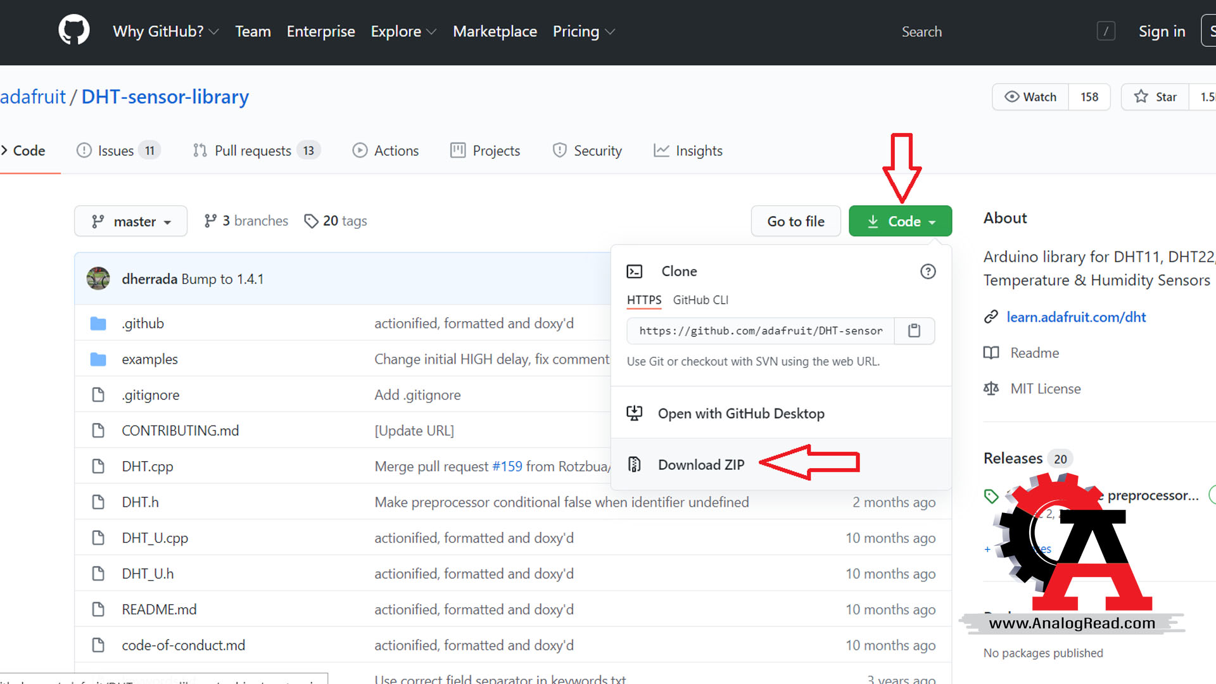Expand the Pricing menu
The height and width of the screenshot is (684, 1216).
pyautogui.click(x=584, y=31)
